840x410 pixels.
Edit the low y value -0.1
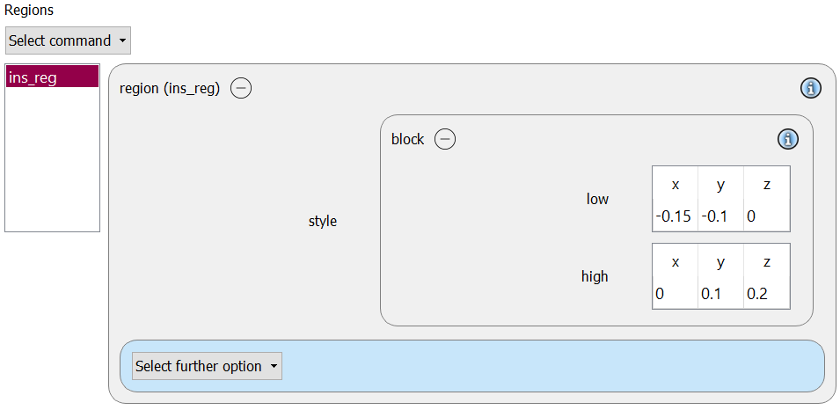[720, 216]
